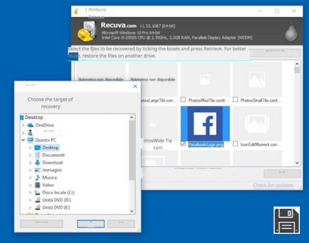Click OK in the folder chooser dialog

coord(91,224)
